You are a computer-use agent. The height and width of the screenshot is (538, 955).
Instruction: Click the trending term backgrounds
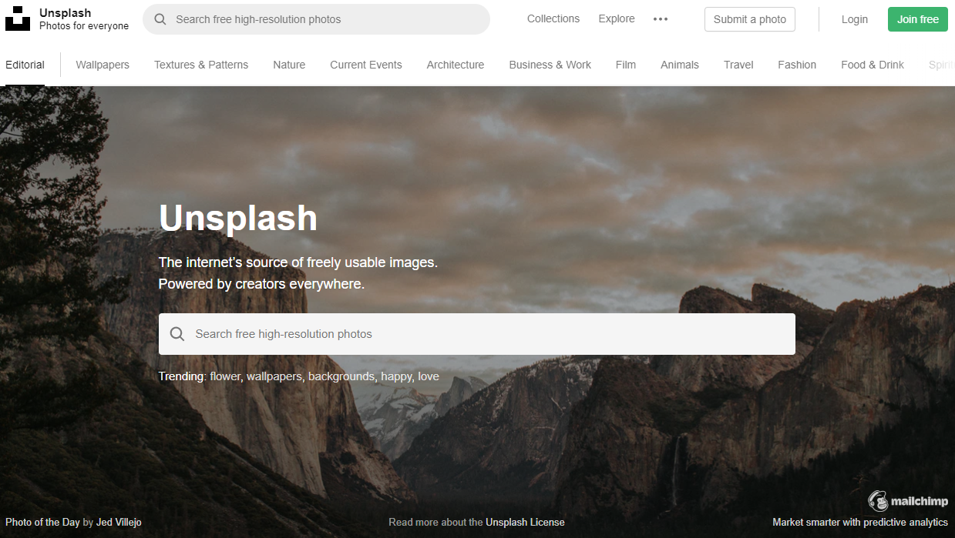[341, 376]
